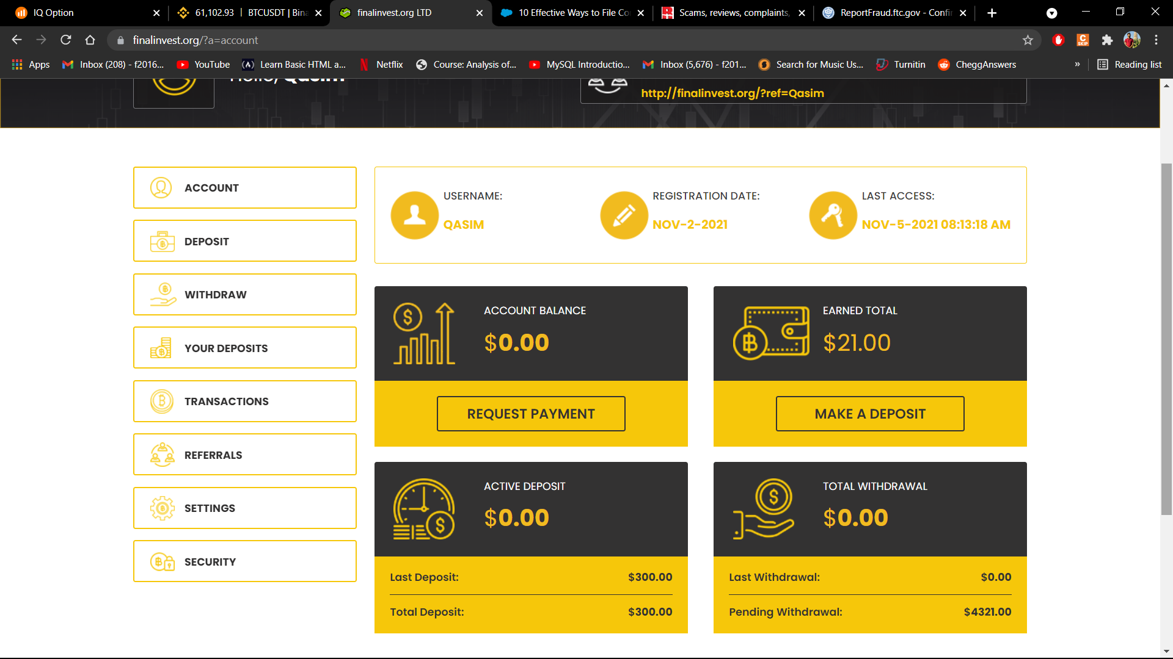Image resolution: width=1173 pixels, height=659 pixels.
Task: Go to the browser home page
Action: 90,40
